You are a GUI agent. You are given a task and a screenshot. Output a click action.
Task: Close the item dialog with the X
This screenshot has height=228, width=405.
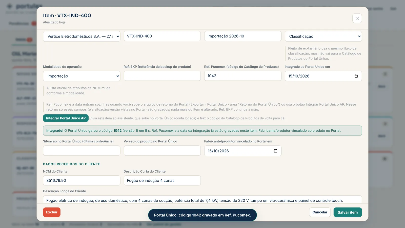(357, 18)
